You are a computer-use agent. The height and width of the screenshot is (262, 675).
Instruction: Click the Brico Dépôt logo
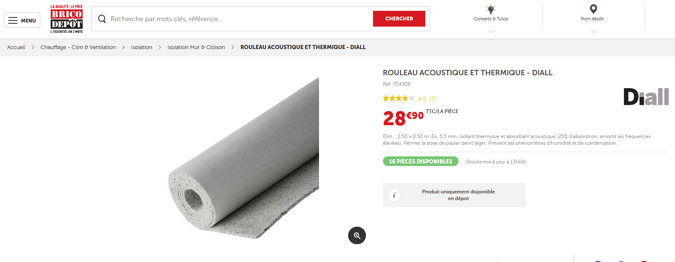(x=66, y=19)
